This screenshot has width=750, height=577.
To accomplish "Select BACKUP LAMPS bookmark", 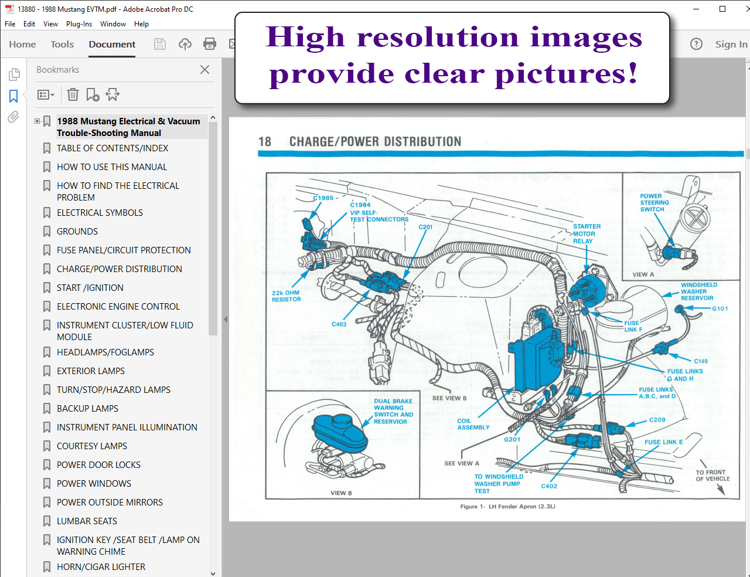I will pyautogui.click(x=87, y=409).
